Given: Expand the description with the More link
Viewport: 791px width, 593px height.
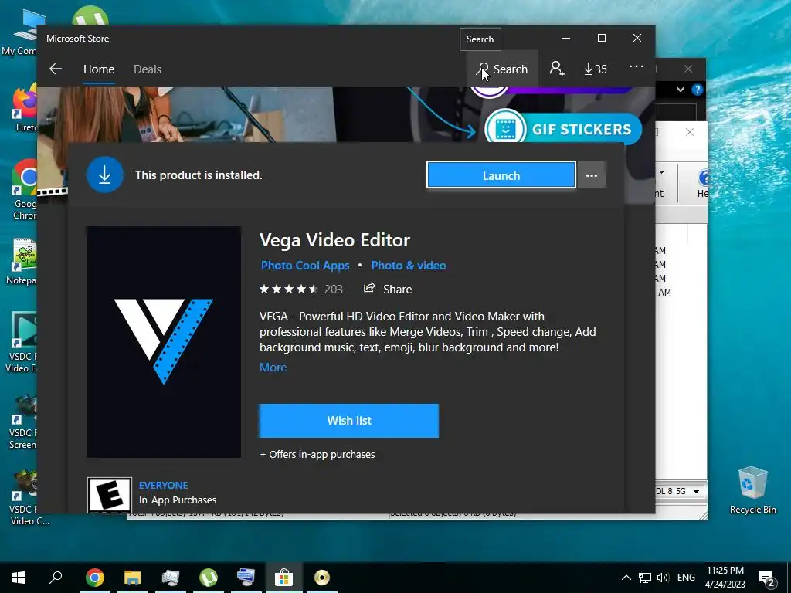Looking at the screenshot, I should (x=273, y=367).
